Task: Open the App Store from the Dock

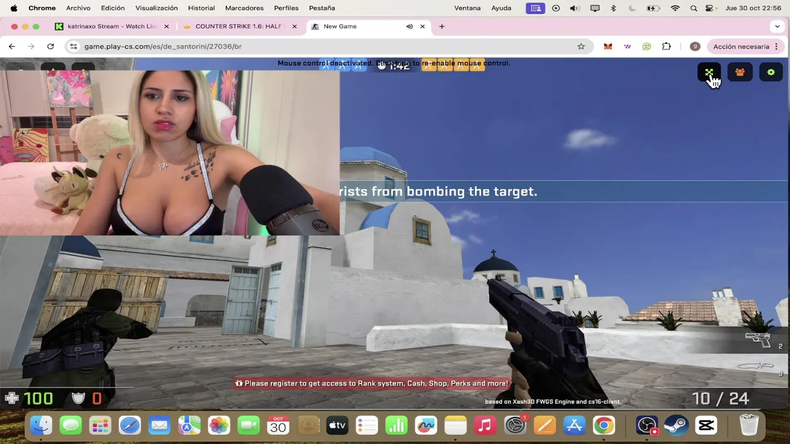Action: 574,425
